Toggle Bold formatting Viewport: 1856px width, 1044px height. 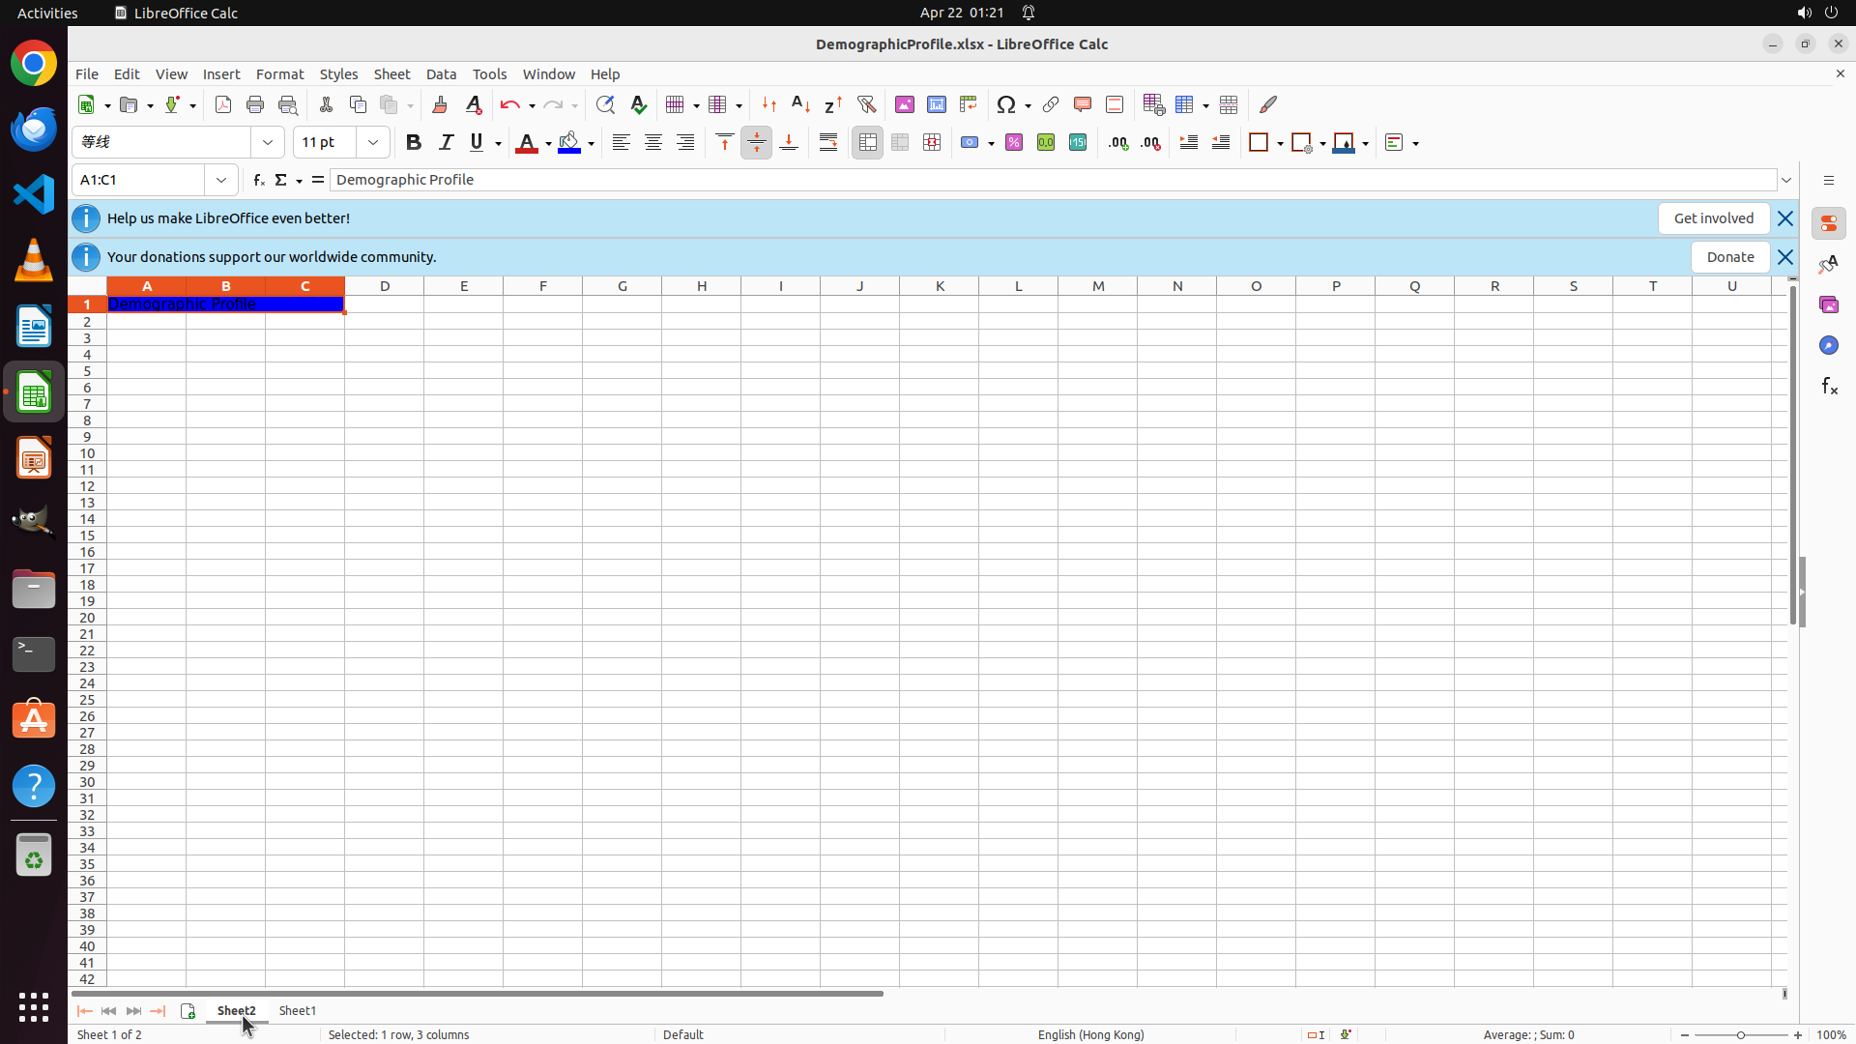click(414, 142)
